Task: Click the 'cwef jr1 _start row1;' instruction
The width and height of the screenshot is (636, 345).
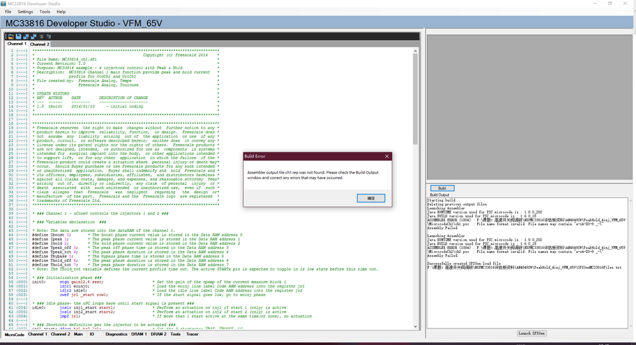Action: click(83, 295)
